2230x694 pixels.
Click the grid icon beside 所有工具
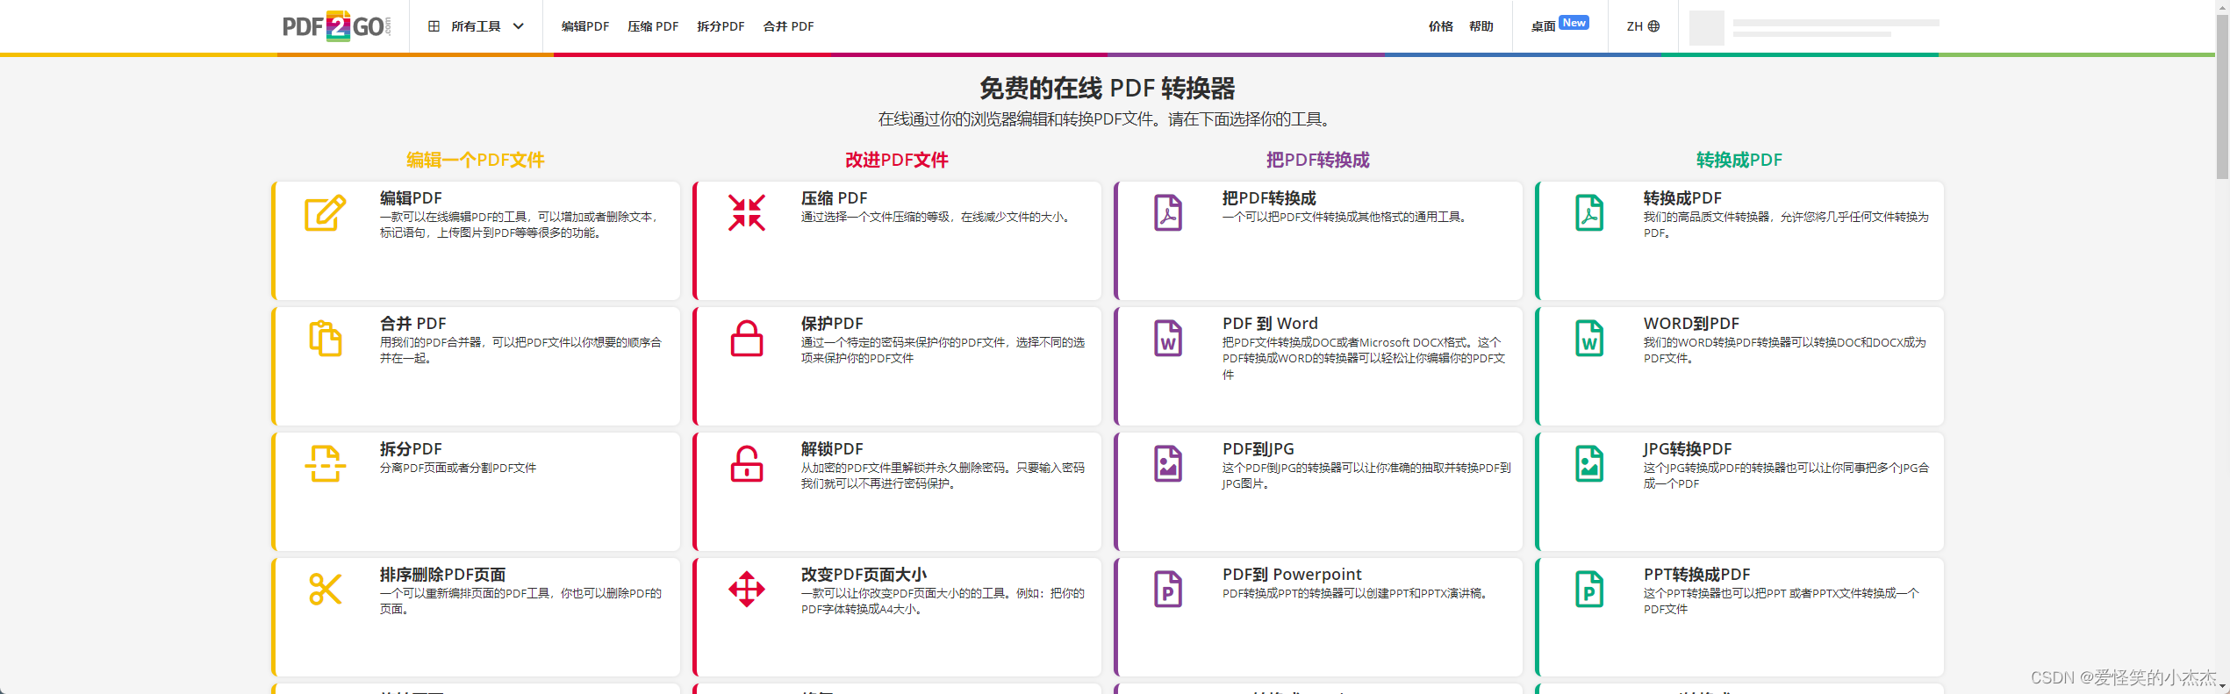pyautogui.click(x=434, y=26)
